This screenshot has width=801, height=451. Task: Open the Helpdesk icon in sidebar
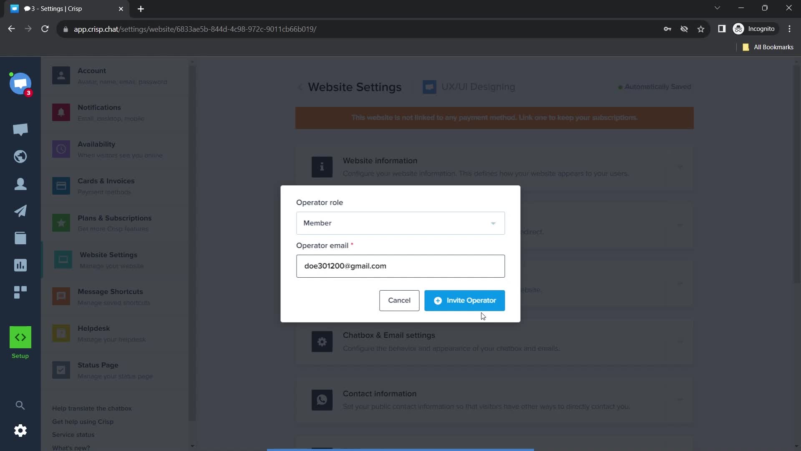pos(61,333)
